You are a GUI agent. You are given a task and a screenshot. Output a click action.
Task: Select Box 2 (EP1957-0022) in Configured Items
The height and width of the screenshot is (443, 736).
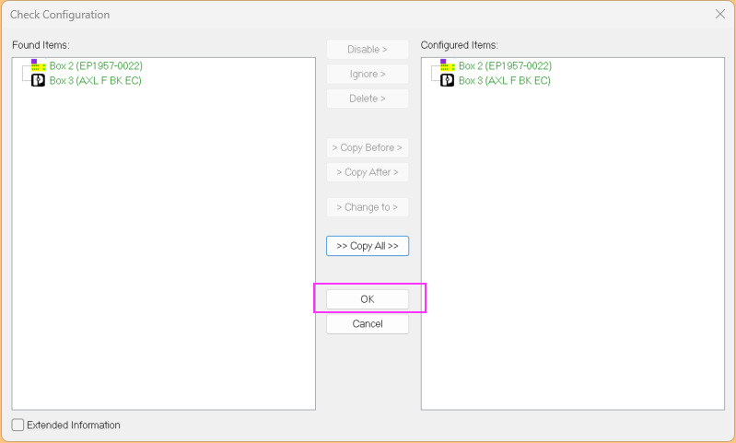[x=505, y=65]
